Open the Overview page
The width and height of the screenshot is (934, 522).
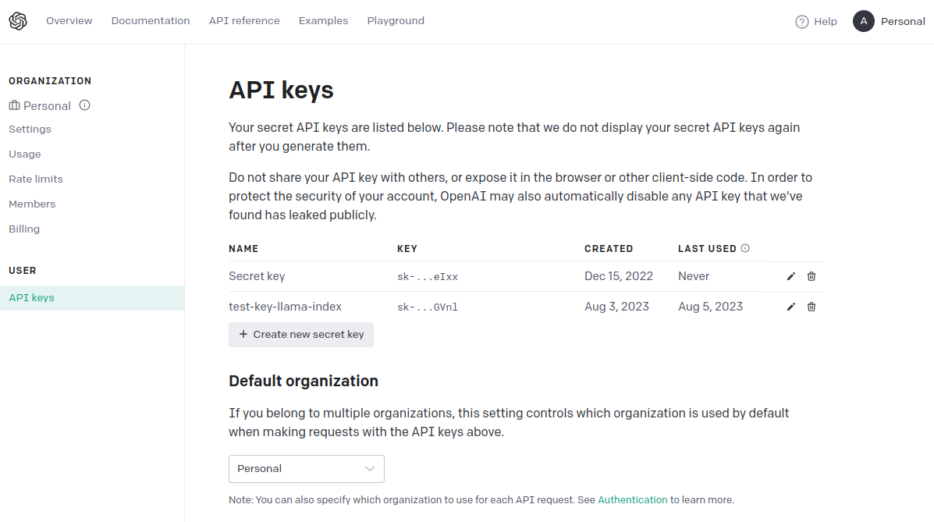pyautogui.click(x=69, y=21)
